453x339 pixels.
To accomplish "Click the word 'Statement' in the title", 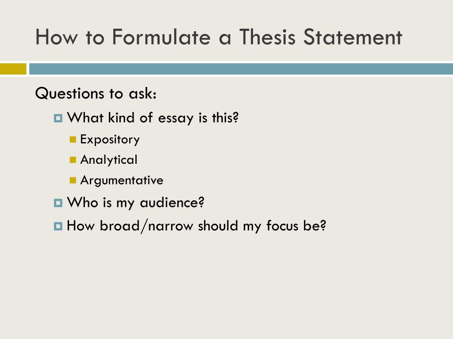I will 353,37.
